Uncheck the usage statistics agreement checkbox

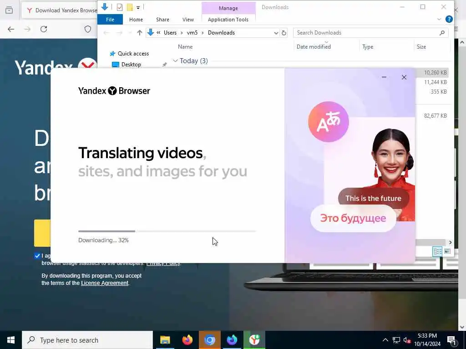37,255
